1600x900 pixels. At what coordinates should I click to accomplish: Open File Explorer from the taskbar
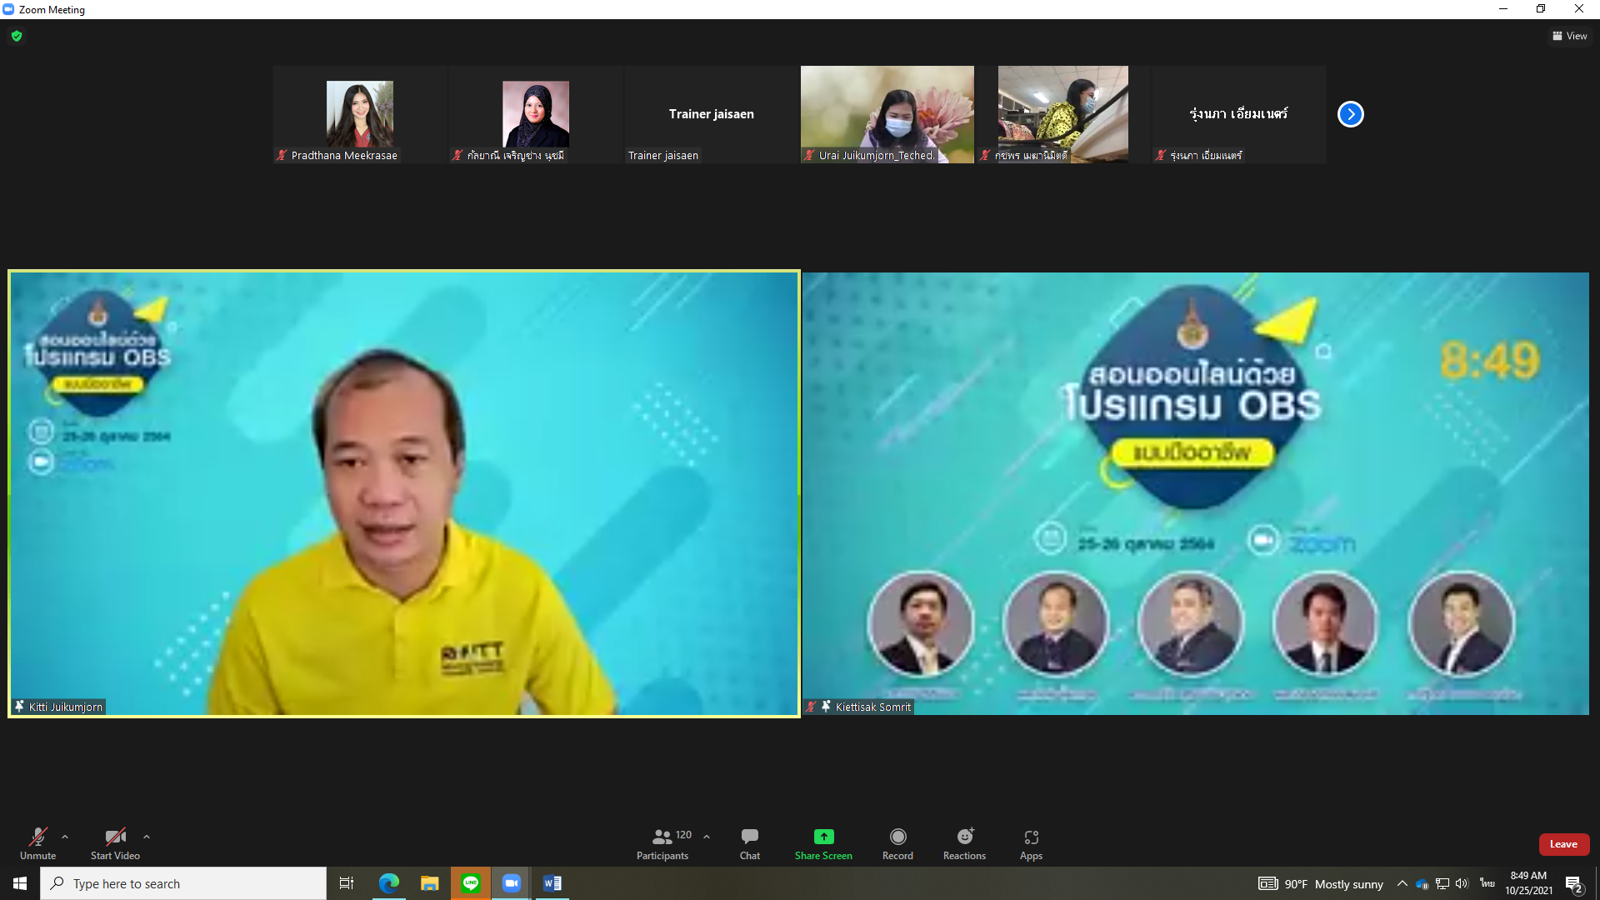(x=429, y=883)
